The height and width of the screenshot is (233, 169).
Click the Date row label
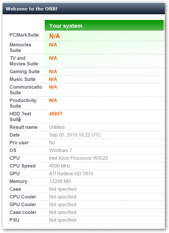point(15,135)
